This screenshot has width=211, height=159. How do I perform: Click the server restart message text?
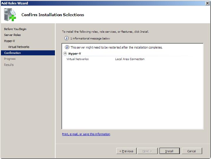click(116, 47)
